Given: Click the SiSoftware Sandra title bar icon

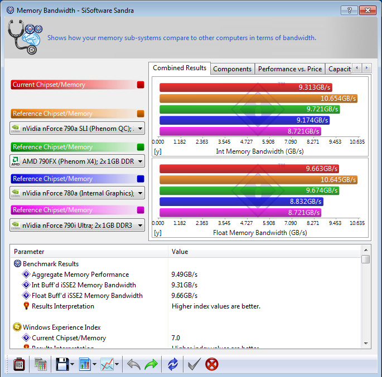Looking at the screenshot, I should [10, 10].
